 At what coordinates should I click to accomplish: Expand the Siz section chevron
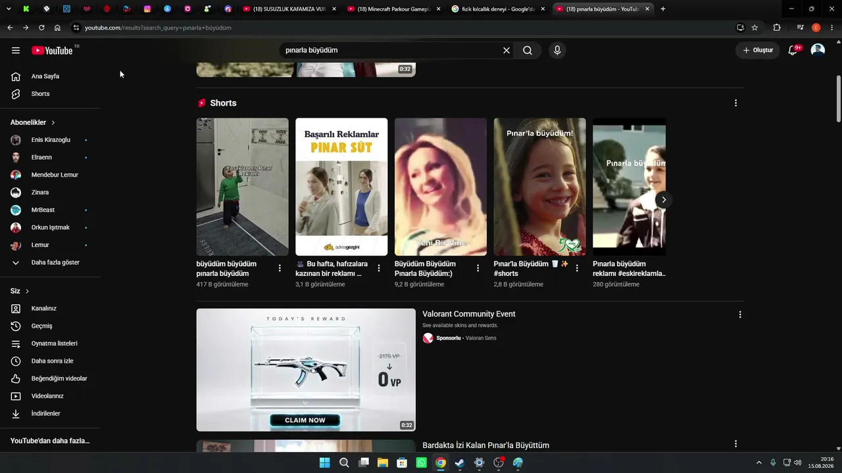[x=27, y=291]
